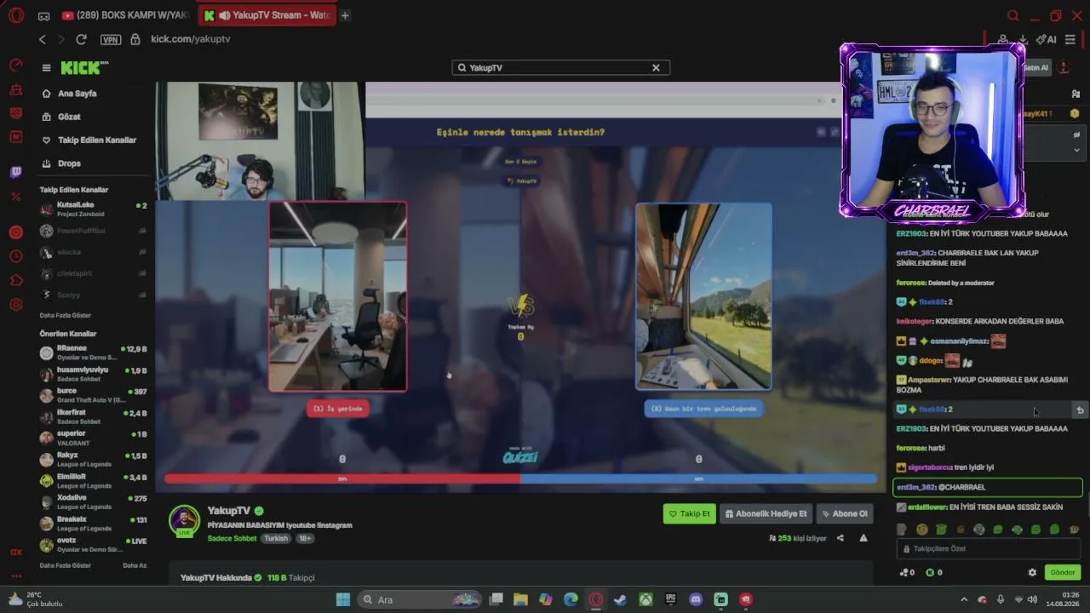Reload the current page

81,39
